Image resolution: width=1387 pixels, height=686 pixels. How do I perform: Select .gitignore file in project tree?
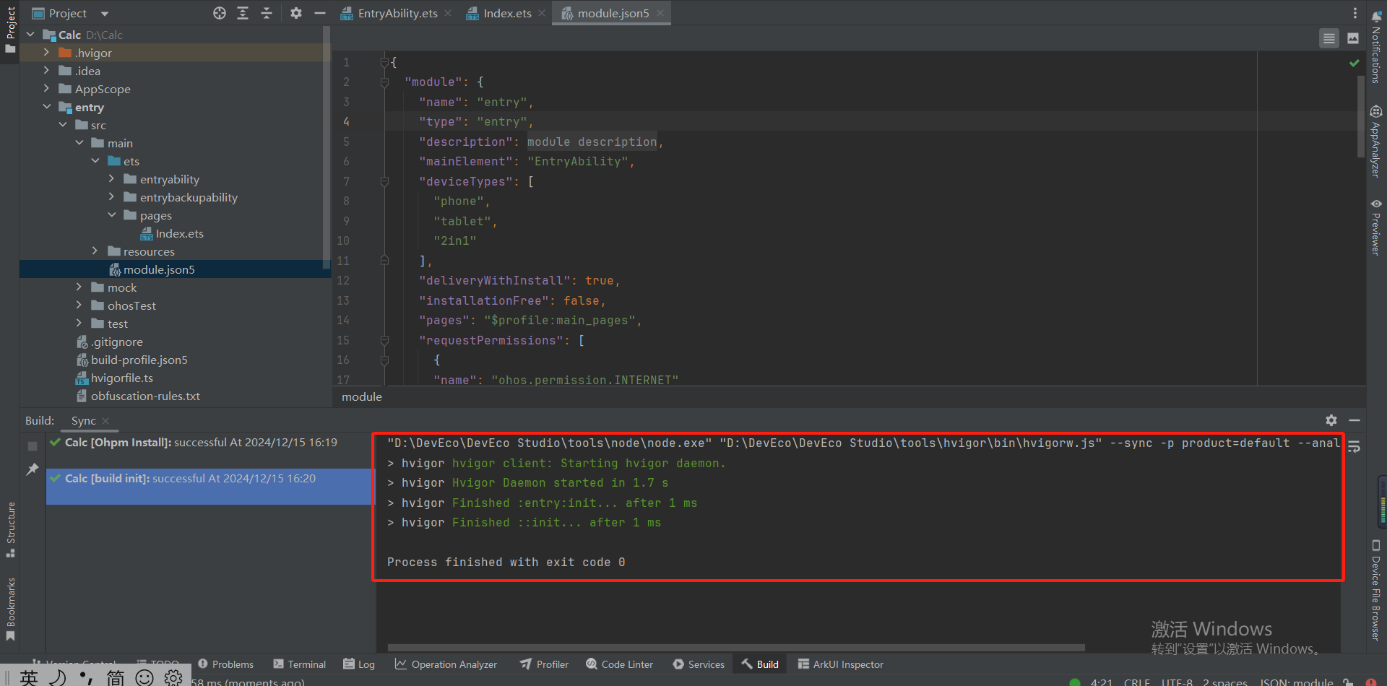110,342
